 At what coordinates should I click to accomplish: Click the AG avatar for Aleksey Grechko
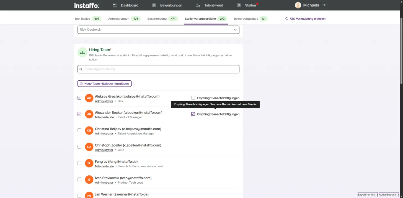click(89, 98)
